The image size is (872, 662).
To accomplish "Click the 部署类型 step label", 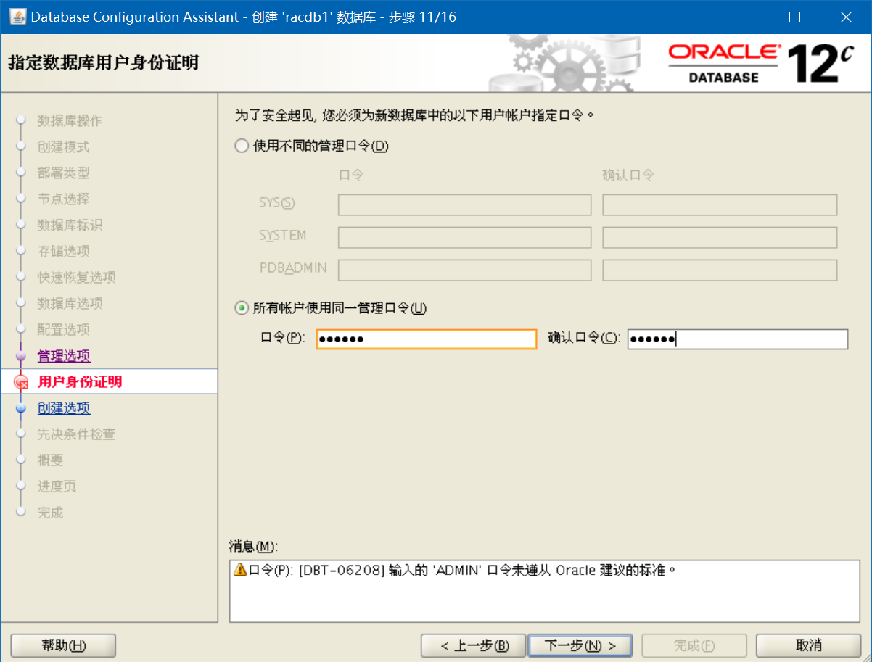I will click(x=63, y=173).
